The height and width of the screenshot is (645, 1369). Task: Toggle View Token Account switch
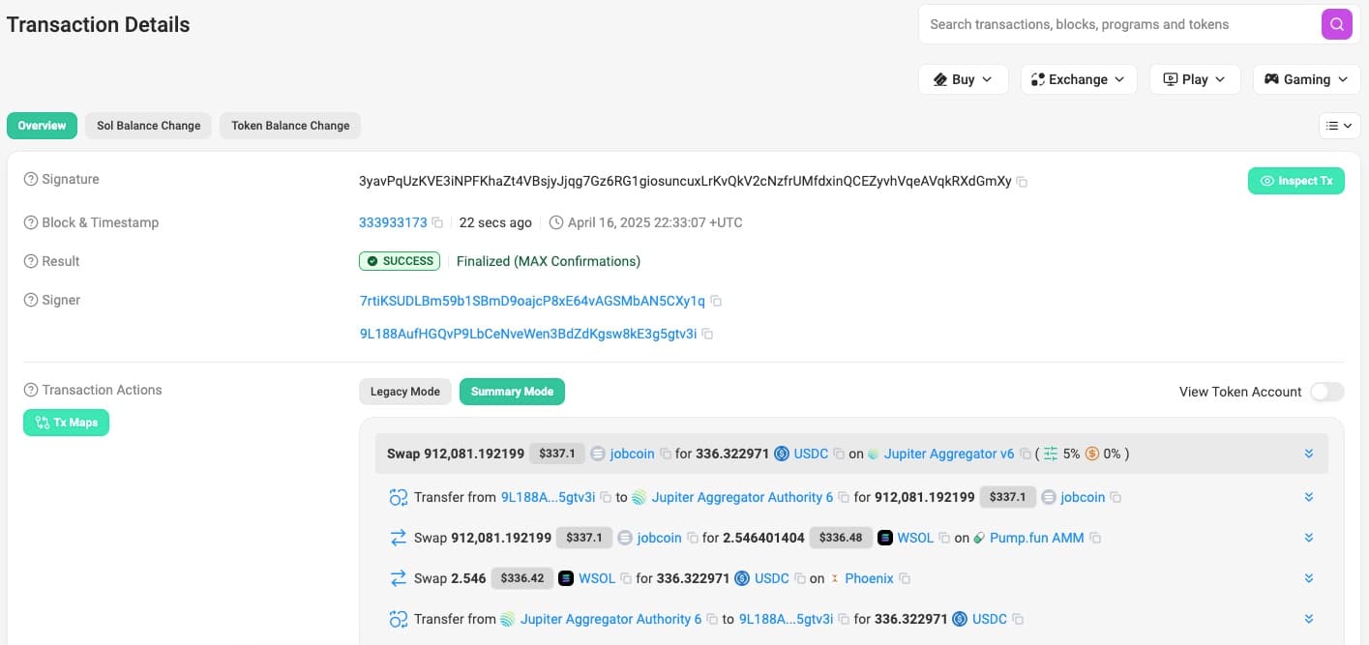point(1326,392)
